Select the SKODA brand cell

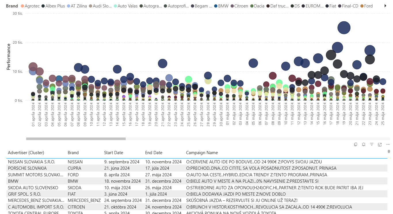(75, 188)
